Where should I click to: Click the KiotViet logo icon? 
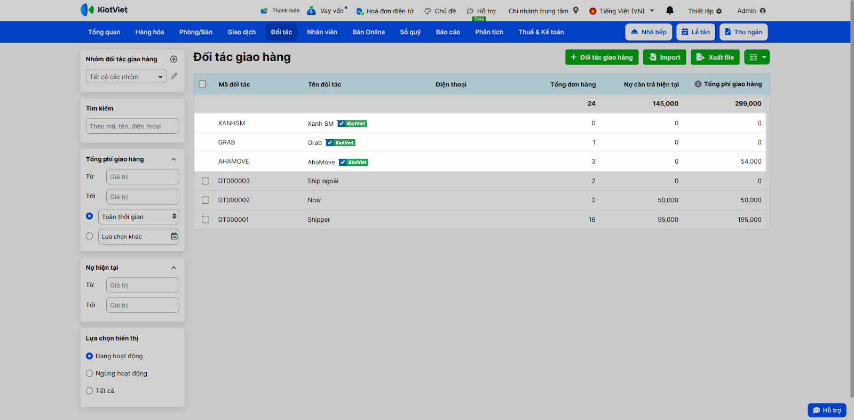[87, 10]
